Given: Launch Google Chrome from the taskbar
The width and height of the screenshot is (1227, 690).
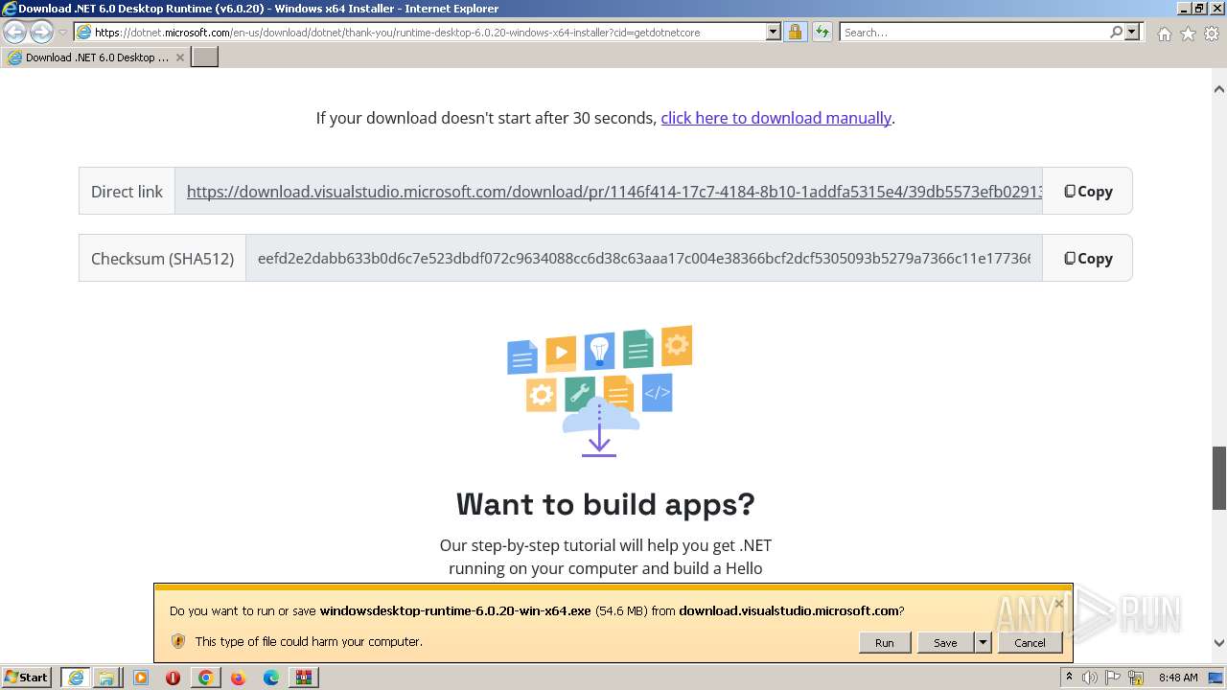Looking at the screenshot, I should click(205, 678).
